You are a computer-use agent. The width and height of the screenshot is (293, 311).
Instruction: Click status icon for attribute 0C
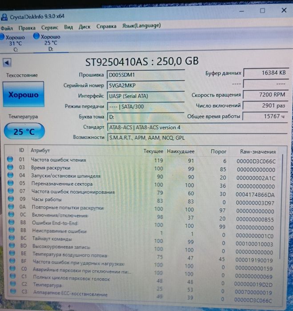click(x=11, y=214)
